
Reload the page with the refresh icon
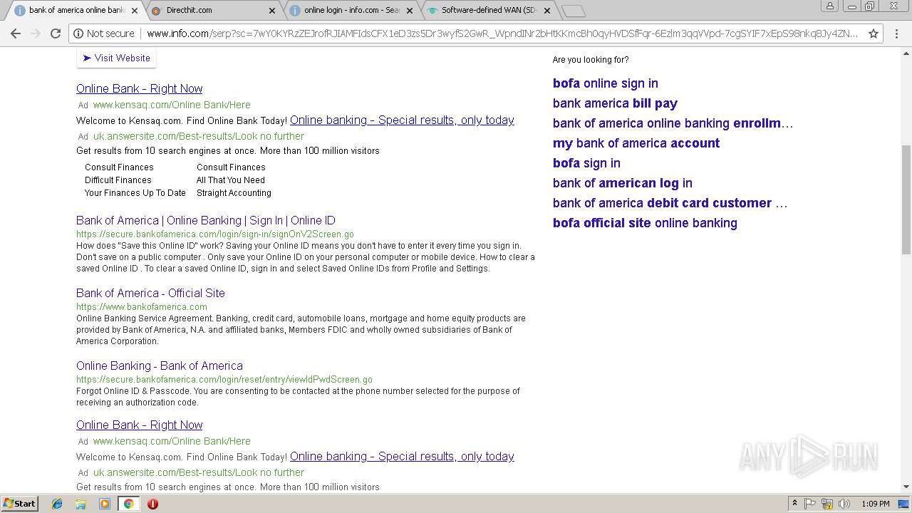pos(56,33)
